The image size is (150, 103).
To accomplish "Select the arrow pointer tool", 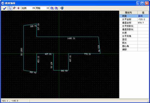I will click(10, 8).
